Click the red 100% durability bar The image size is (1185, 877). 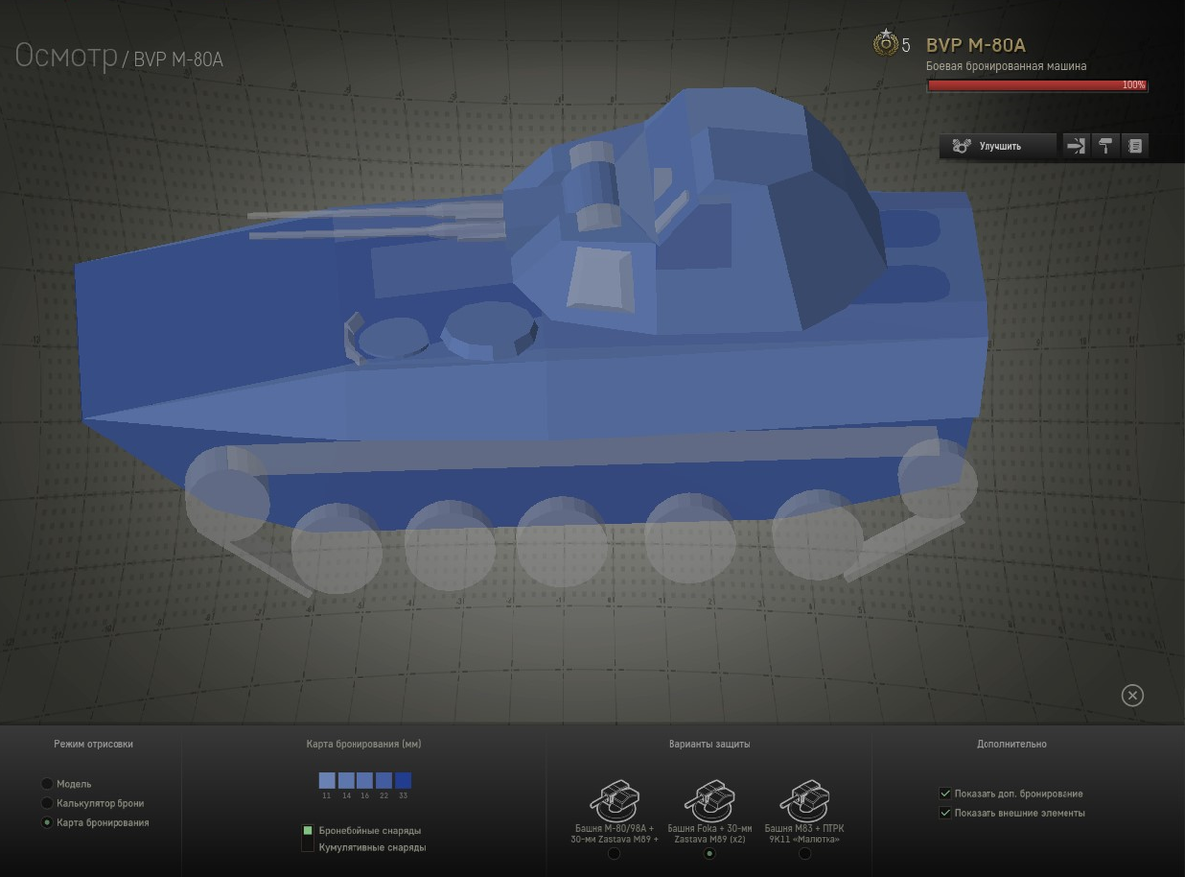pyautogui.click(x=1038, y=86)
